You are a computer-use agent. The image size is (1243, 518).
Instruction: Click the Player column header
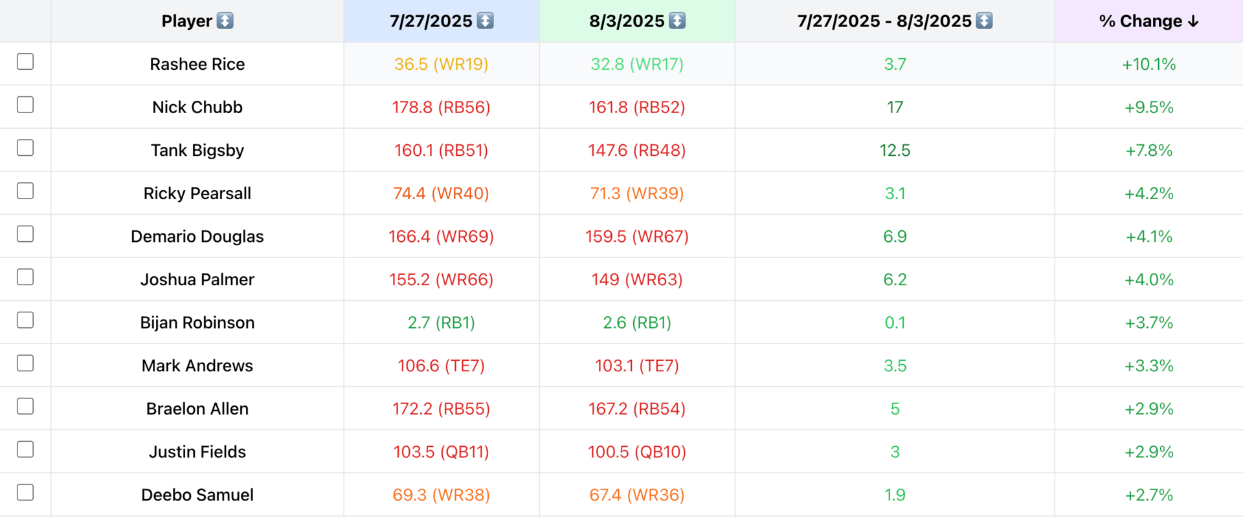pyautogui.click(x=186, y=21)
